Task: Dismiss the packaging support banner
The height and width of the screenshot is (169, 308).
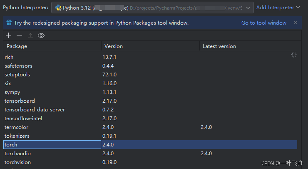Action: click(296, 23)
